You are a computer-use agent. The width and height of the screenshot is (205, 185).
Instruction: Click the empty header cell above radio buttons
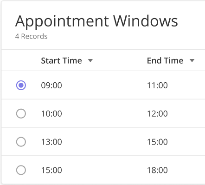click(x=21, y=60)
